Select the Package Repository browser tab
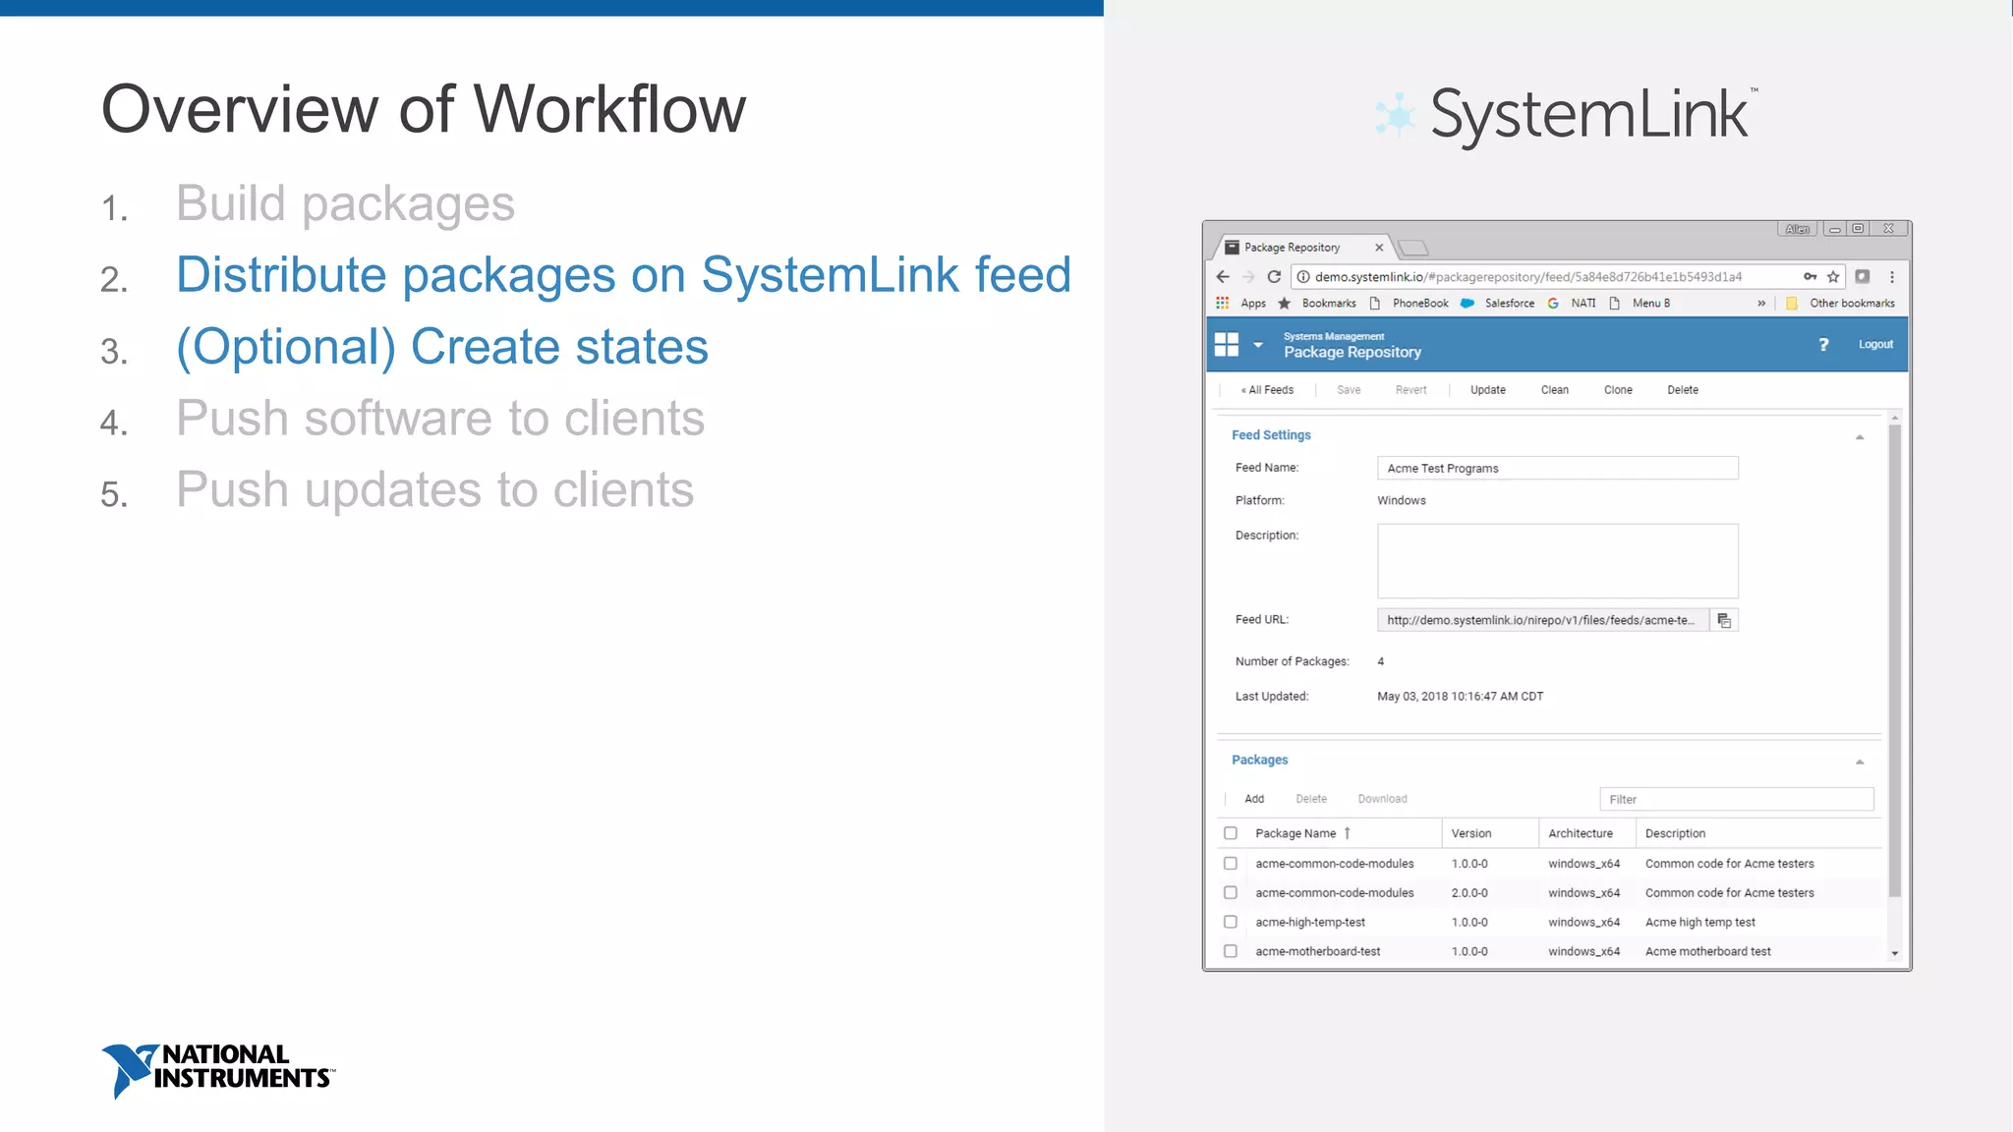The height and width of the screenshot is (1132, 2013). [1302, 248]
